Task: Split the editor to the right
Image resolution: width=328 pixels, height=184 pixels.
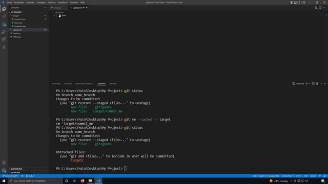Action: click(x=320, y=8)
